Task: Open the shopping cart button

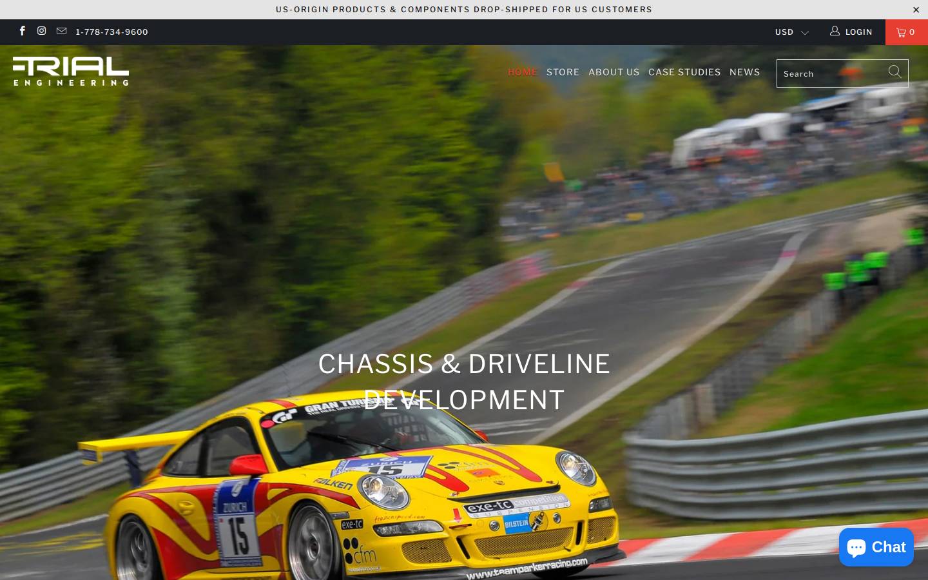Action: pyautogui.click(x=906, y=32)
